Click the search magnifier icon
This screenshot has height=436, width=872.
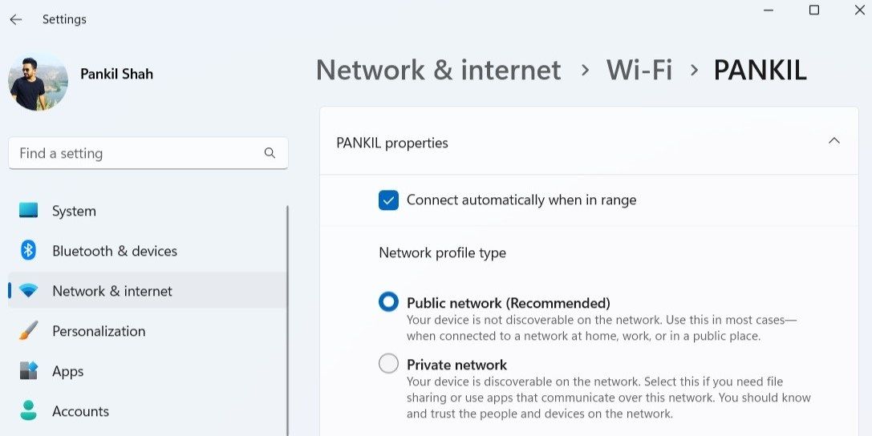tap(270, 153)
